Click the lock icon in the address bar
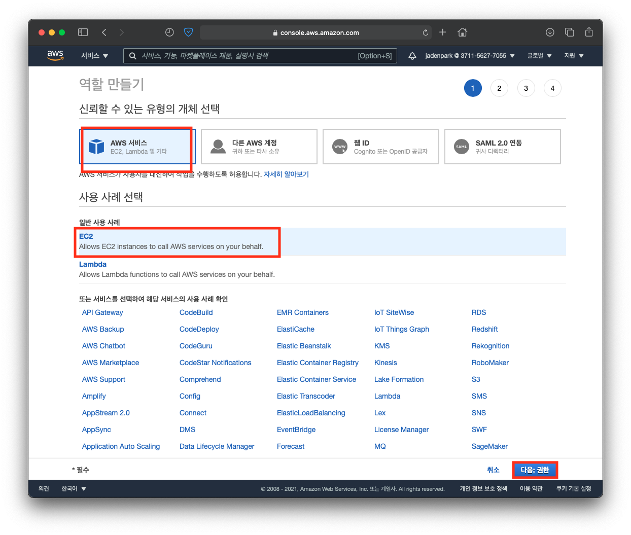 pyautogui.click(x=275, y=32)
